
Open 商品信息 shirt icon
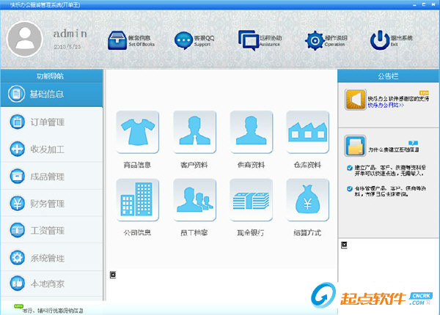[138, 132]
